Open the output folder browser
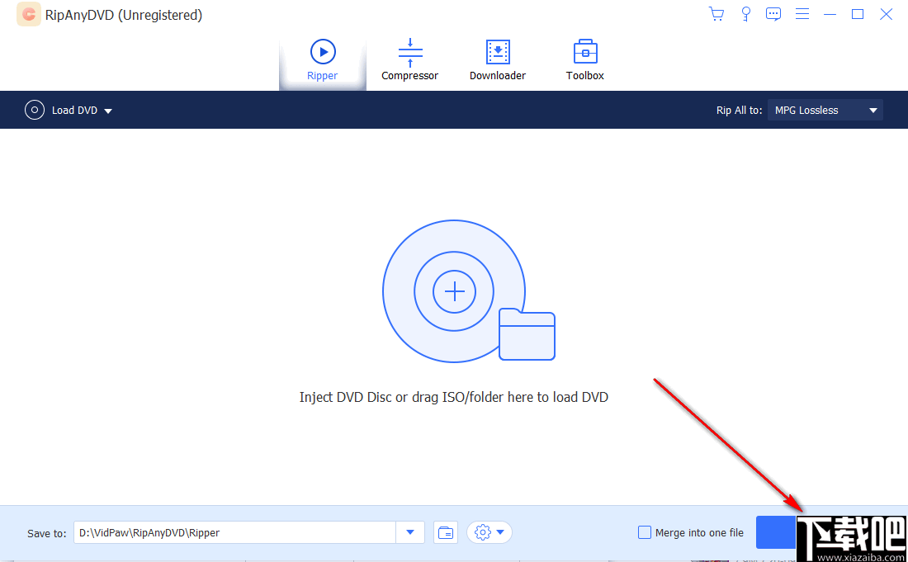This screenshot has height=562, width=908. (446, 532)
